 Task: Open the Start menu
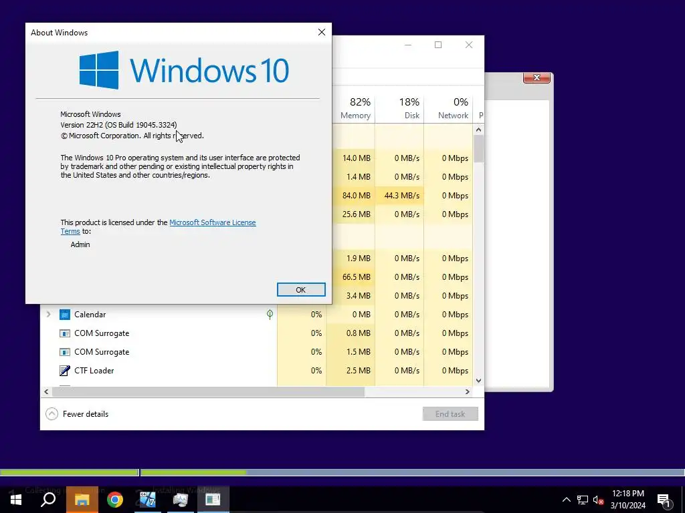point(16,500)
